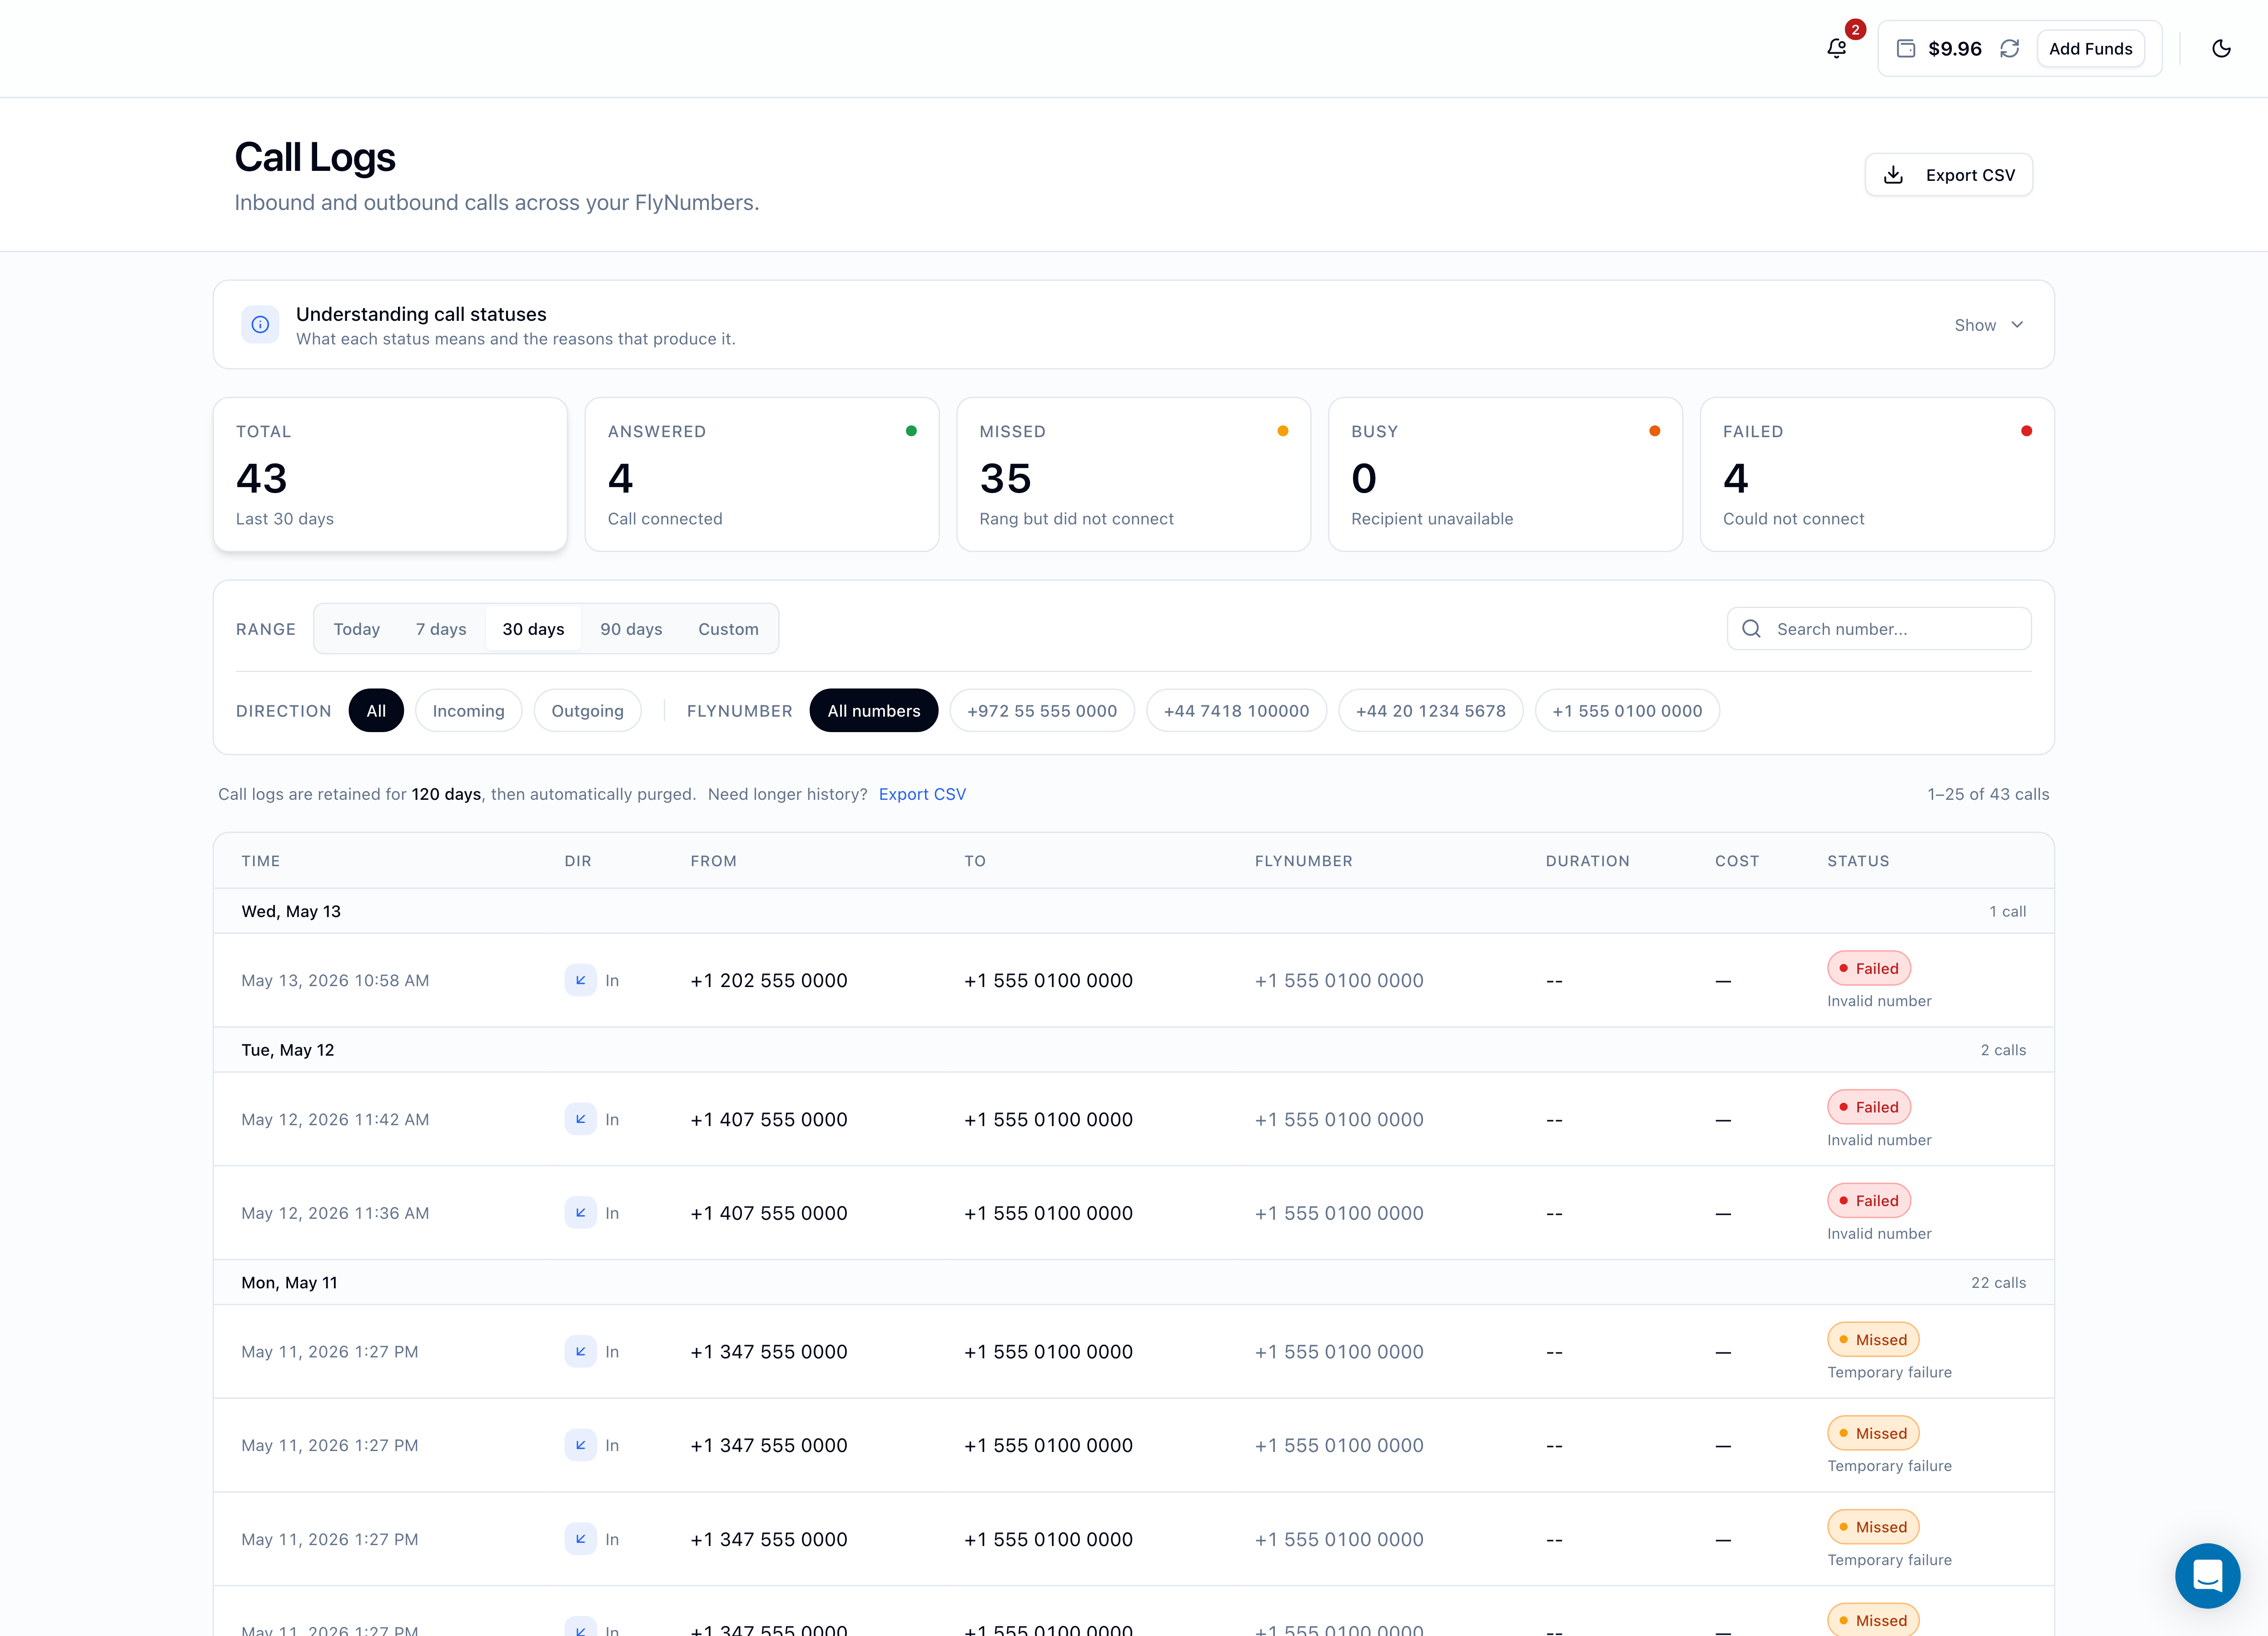Click the '22 calls' count label
Viewport: 2268px width, 1636px height.
(1998, 1282)
